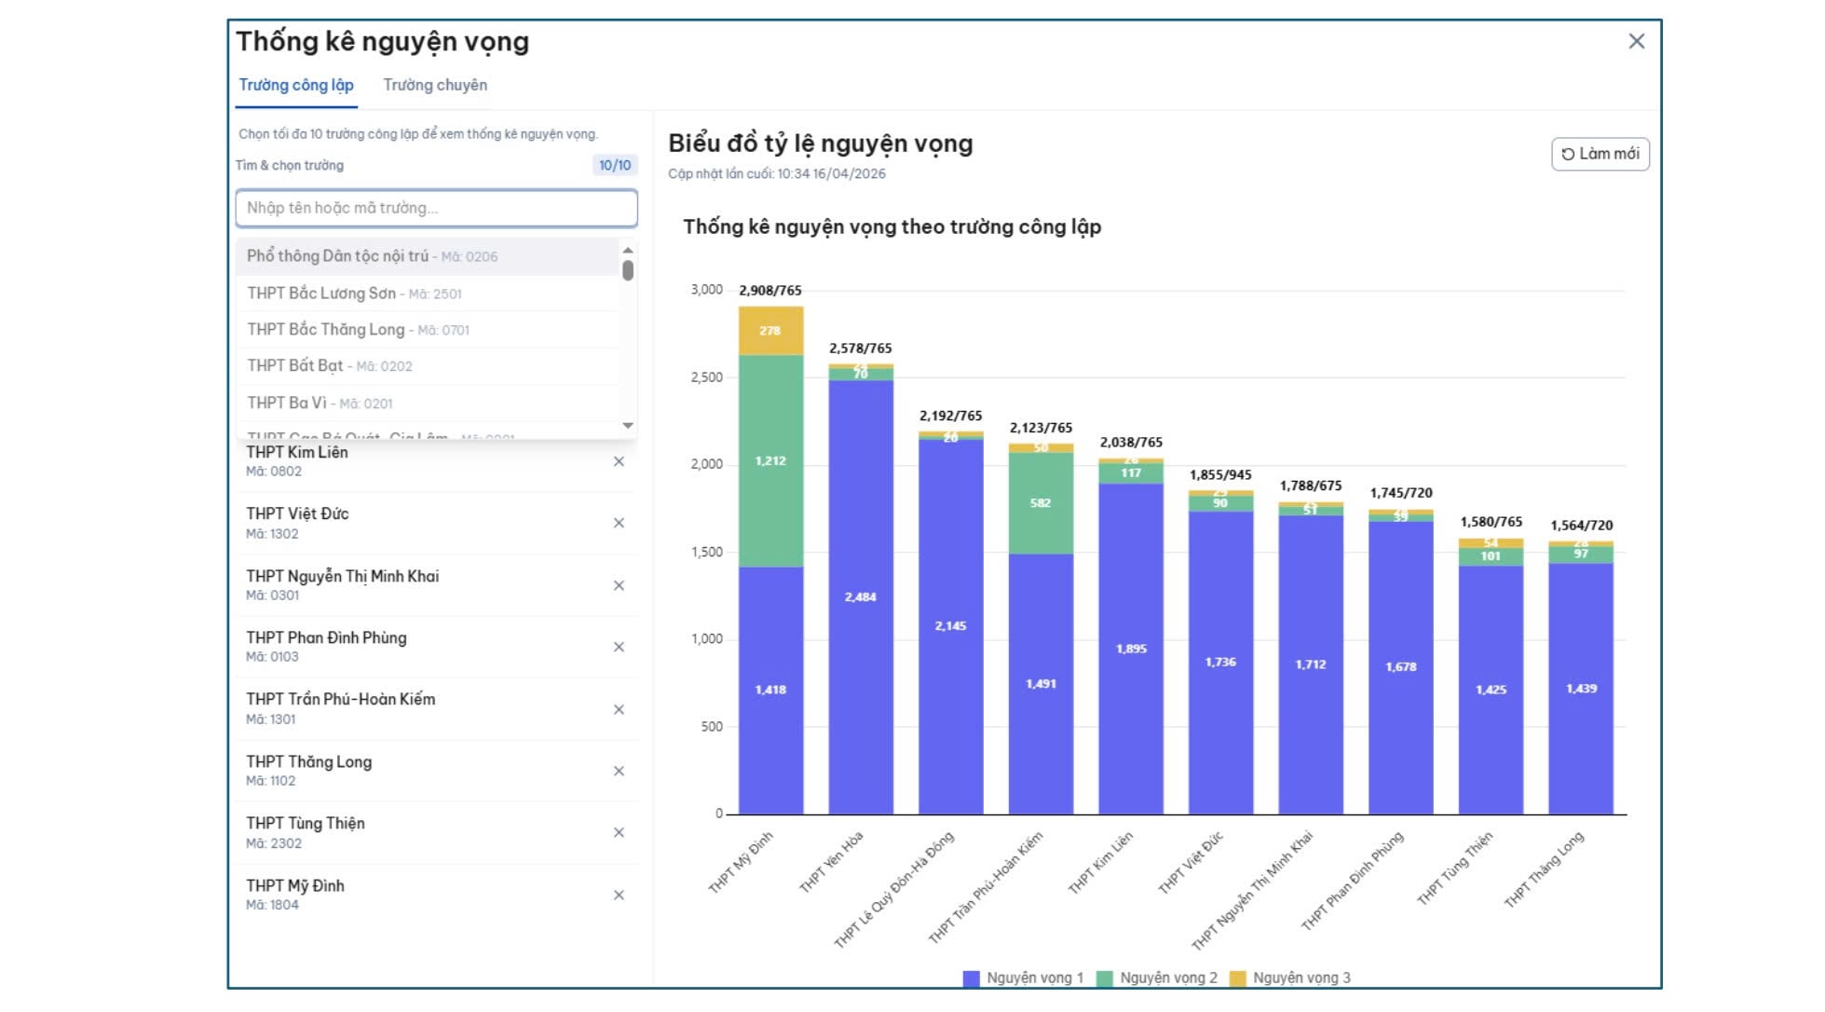Screen dimensions: 1825x1012
Task: Remove THPT Phan Đình Phùng entry
Action: tap(619, 647)
